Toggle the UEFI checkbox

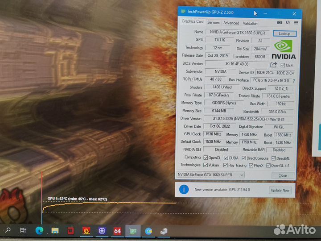(283, 65)
